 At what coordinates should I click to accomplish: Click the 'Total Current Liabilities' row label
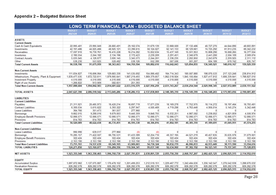click(x=29, y=123)
